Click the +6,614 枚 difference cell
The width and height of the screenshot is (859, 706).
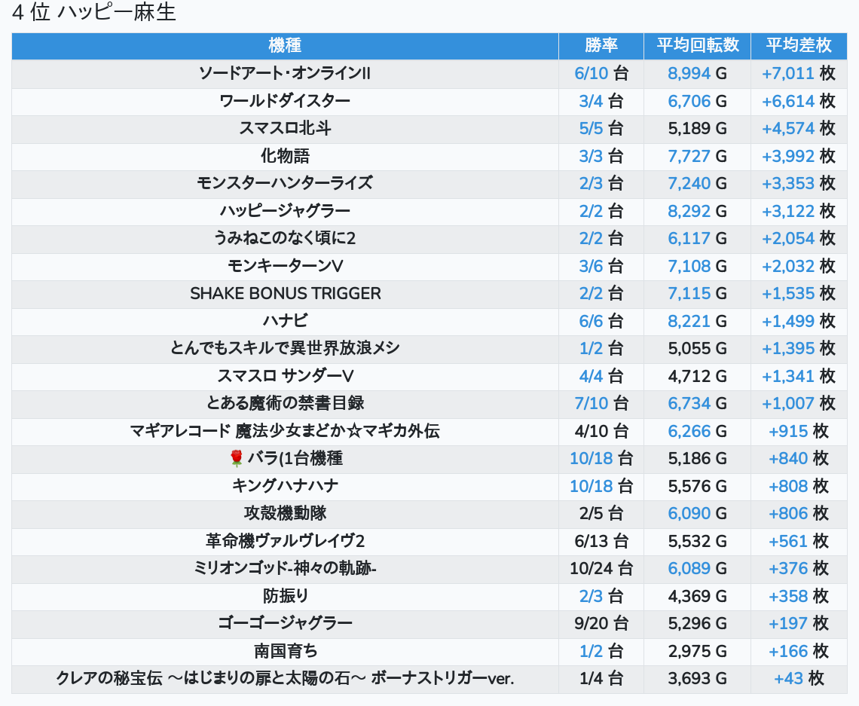point(799,101)
